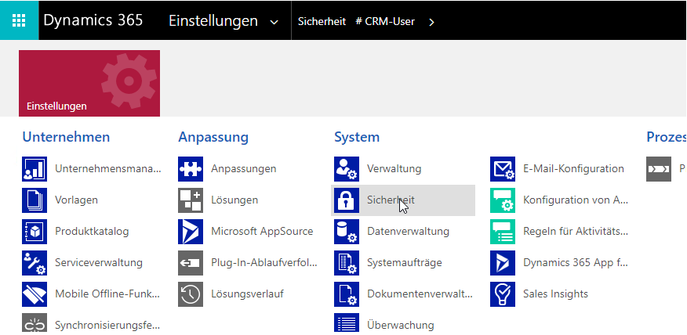Expand the Einstellungen dropdown chevron
The height and width of the screenshot is (335, 687).
[274, 22]
